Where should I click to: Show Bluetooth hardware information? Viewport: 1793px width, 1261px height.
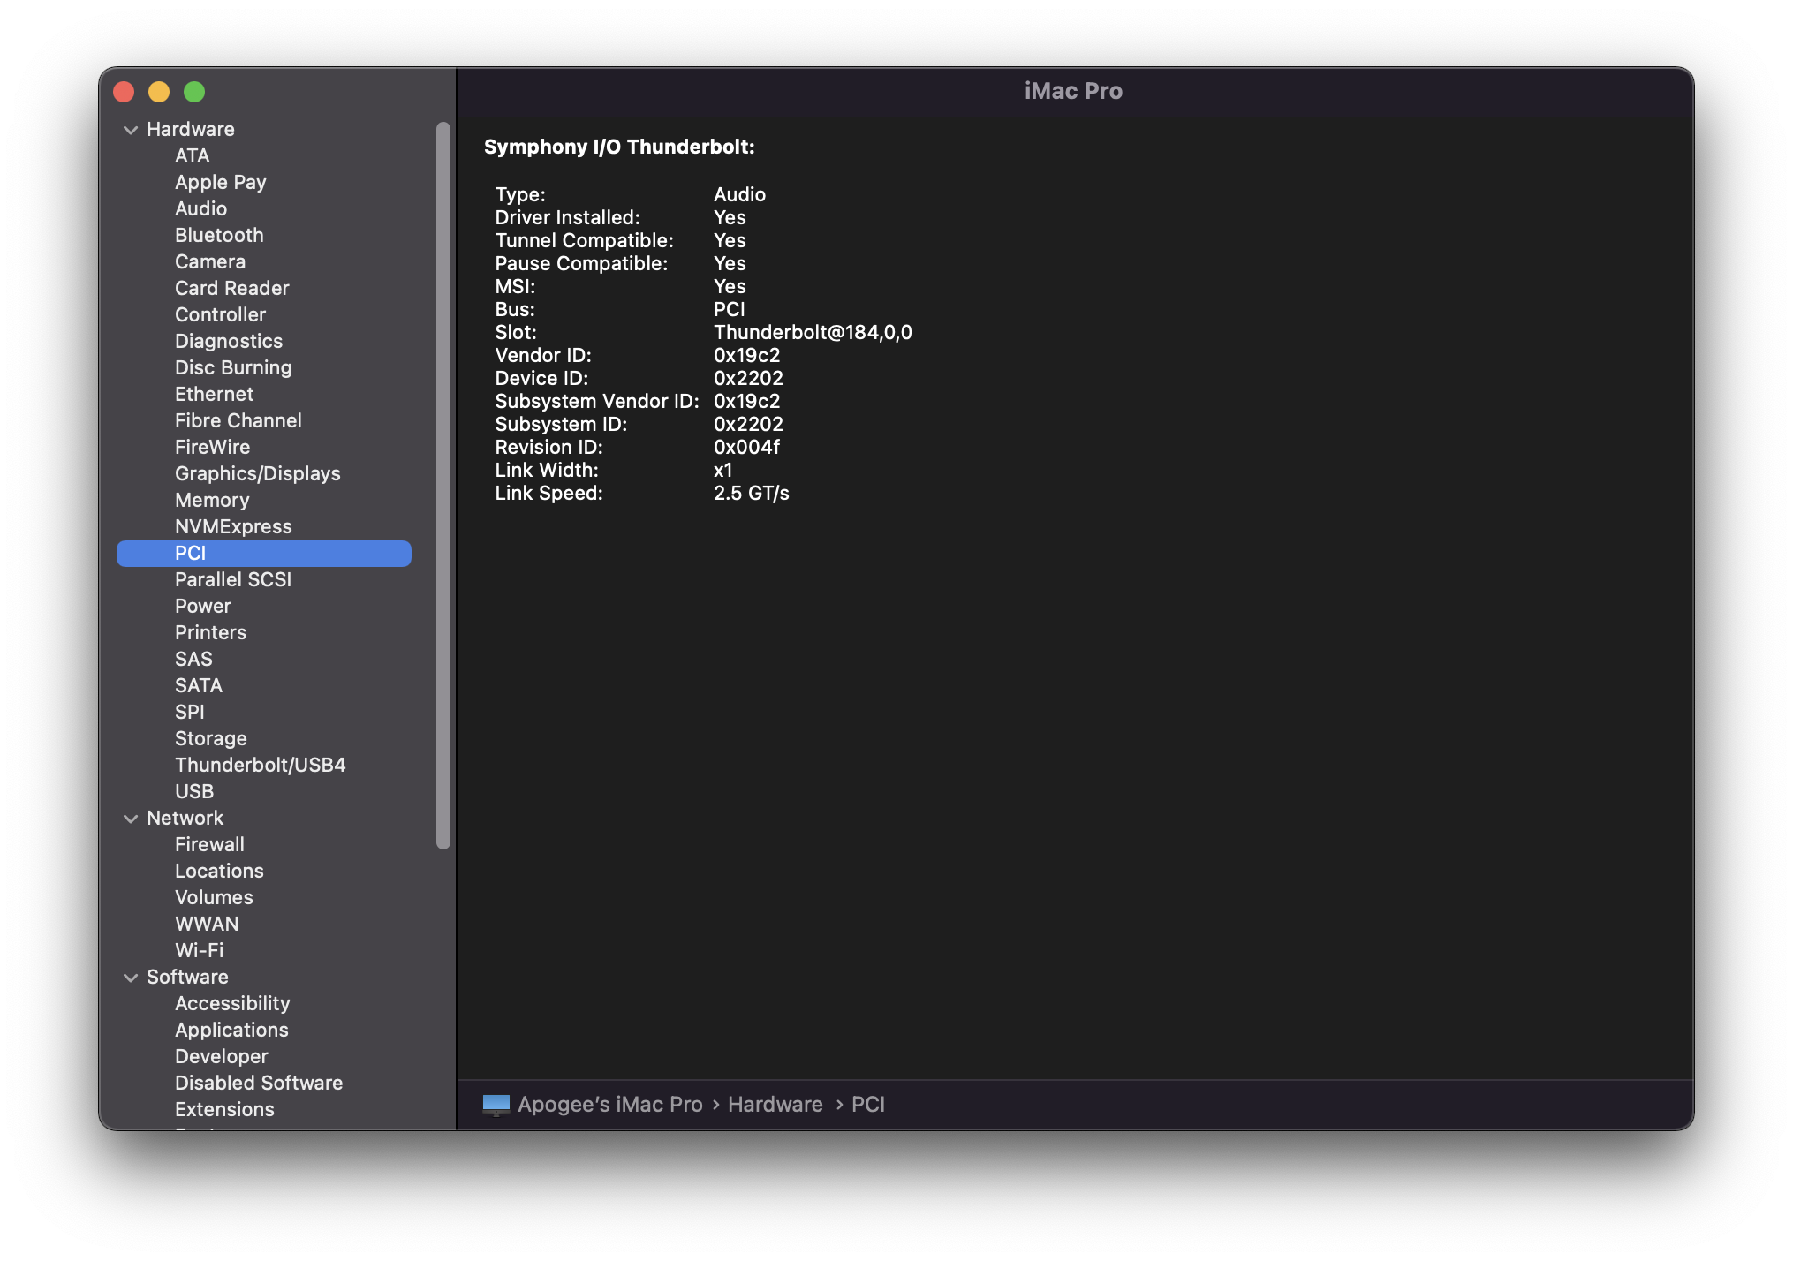[219, 236]
